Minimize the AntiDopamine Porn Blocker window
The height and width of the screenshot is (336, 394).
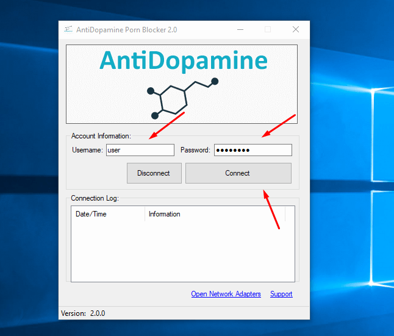[x=240, y=30]
